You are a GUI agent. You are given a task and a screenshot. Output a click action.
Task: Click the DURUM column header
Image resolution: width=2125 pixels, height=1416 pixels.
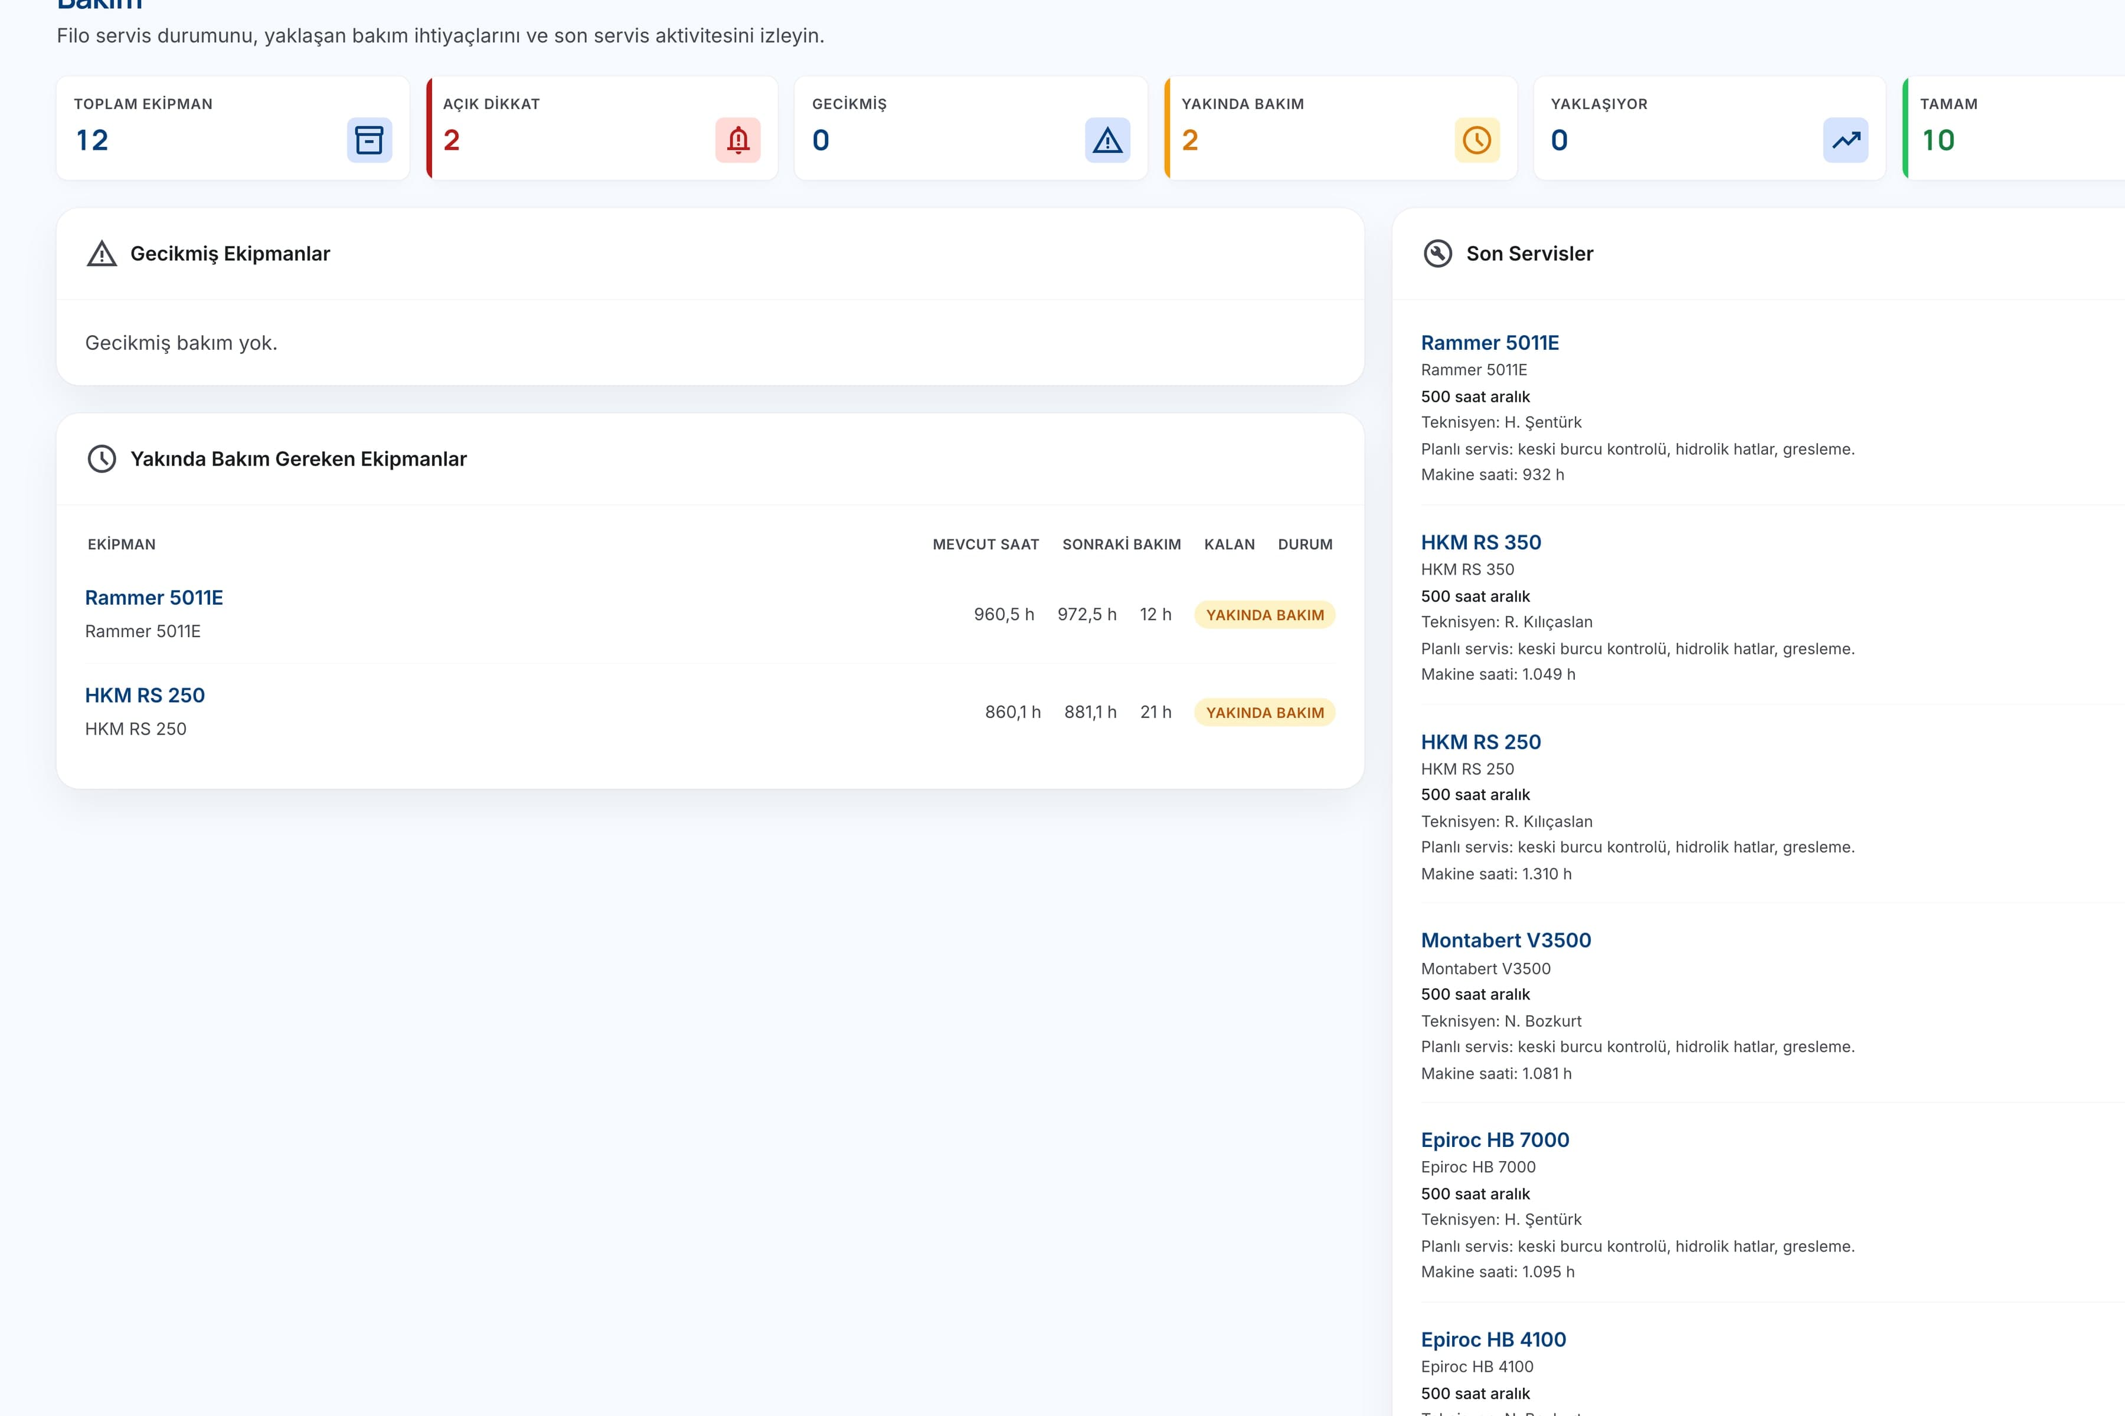coord(1306,545)
